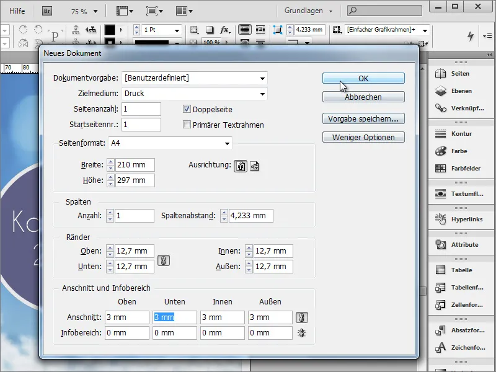Open the Absatzformate panel
The image size is (496, 372).
click(461, 330)
